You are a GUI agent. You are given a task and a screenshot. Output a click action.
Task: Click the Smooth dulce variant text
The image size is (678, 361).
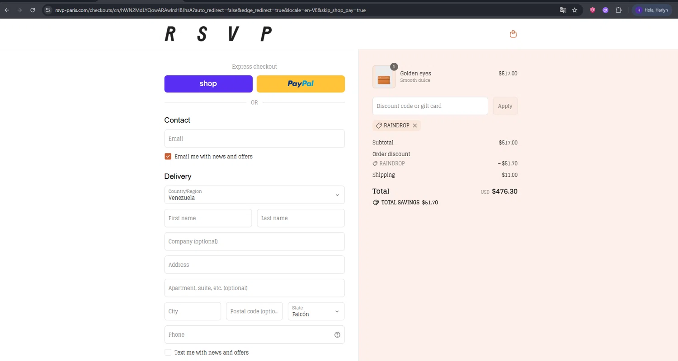click(x=415, y=80)
